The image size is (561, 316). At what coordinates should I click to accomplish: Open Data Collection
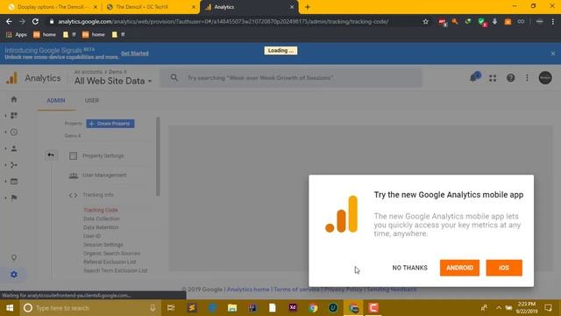point(102,219)
